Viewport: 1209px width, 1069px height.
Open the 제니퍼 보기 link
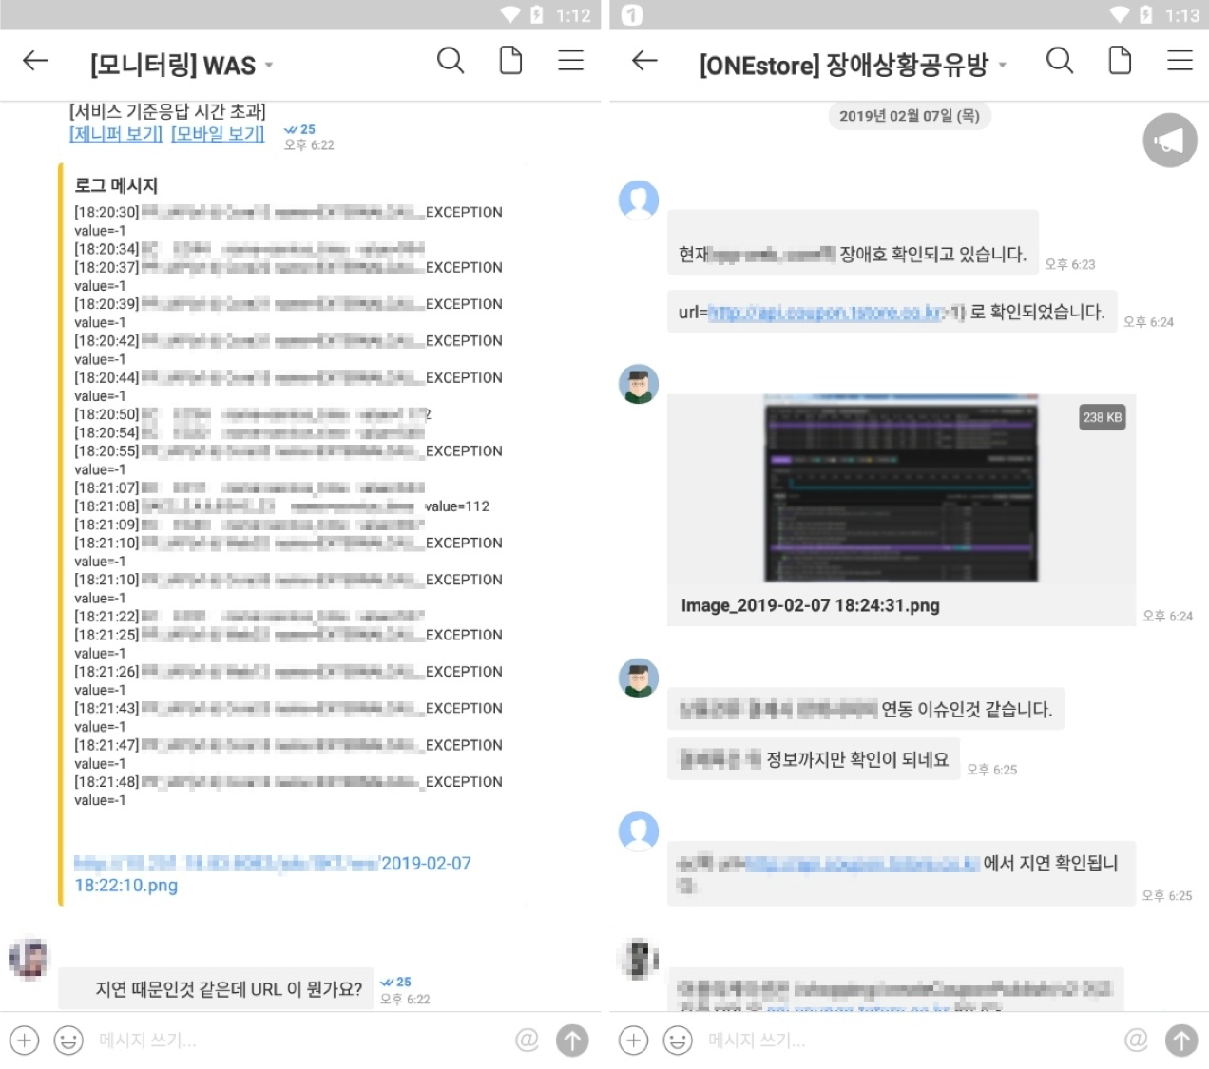(116, 134)
